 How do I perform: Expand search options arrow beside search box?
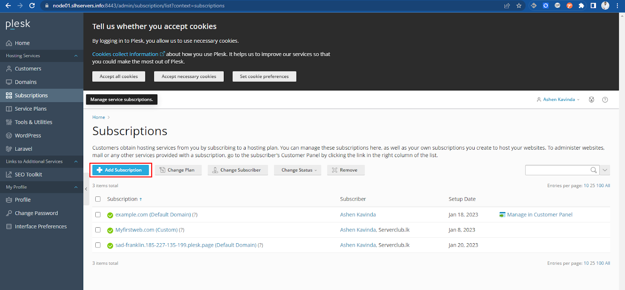[x=605, y=170]
